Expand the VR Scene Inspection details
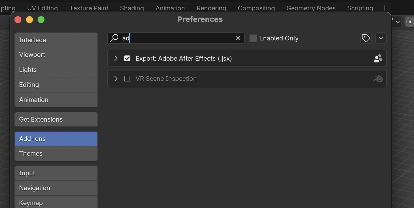The image size is (414, 208). click(x=116, y=79)
